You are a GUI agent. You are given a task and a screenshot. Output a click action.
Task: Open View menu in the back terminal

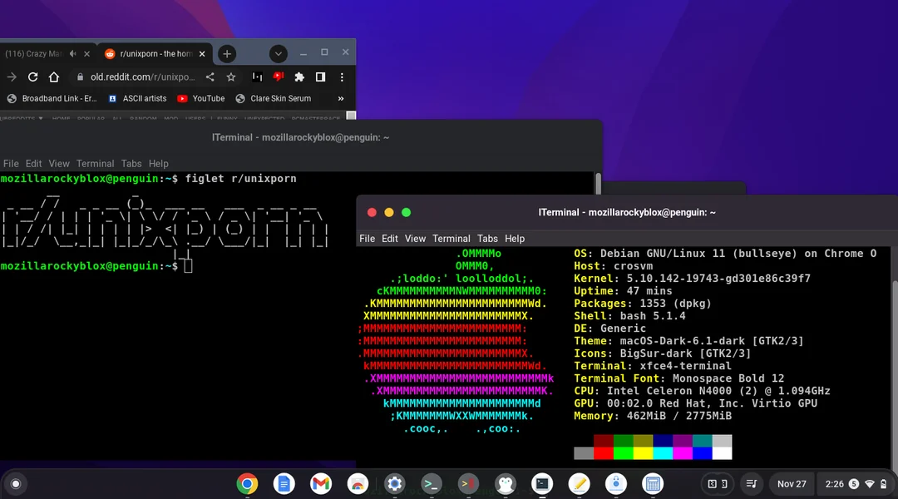pyautogui.click(x=58, y=164)
